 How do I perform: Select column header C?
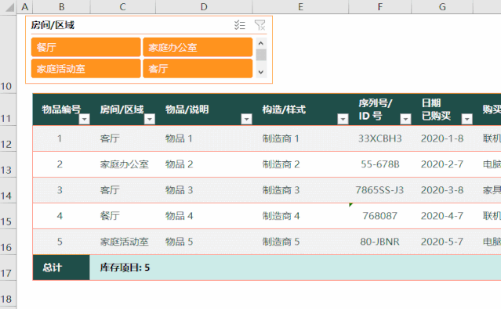click(x=122, y=7)
